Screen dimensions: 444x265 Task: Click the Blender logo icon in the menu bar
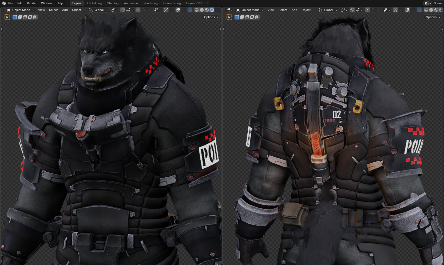[4, 3]
